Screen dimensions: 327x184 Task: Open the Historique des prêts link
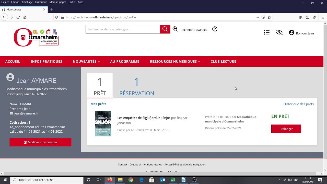coord(298,104)
